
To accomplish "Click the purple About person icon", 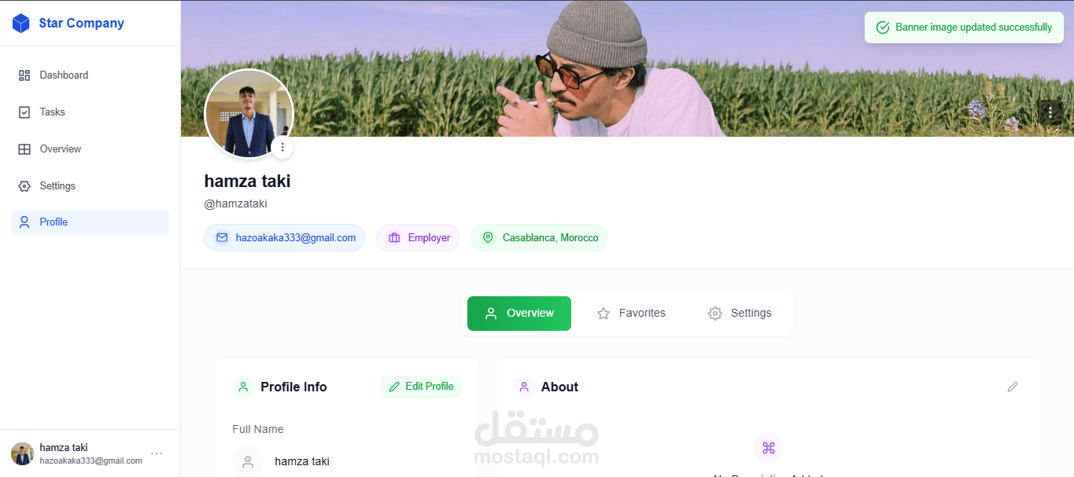I will click(x=524, y=387).
